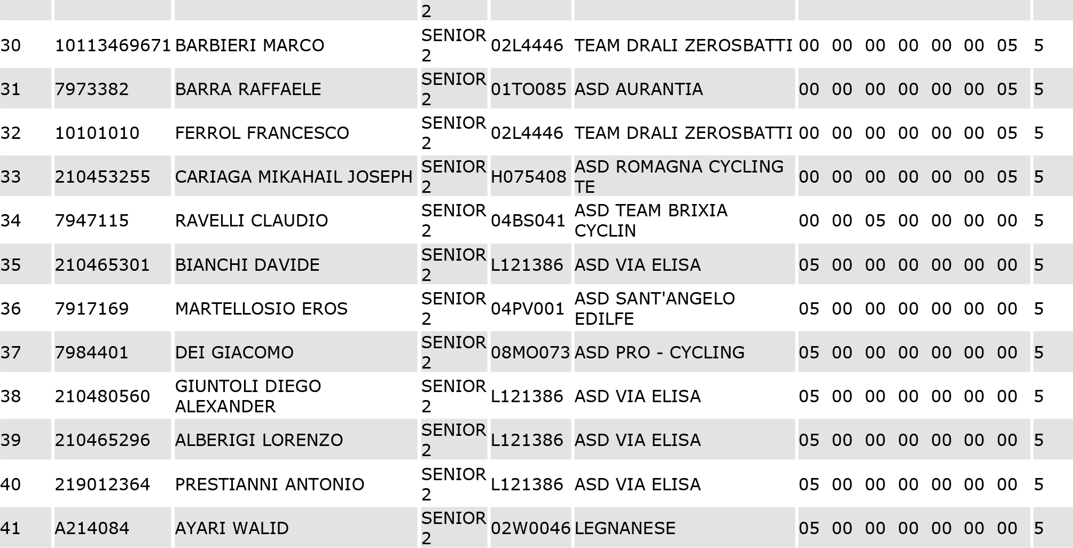Select BIANCHI DAVIDE in row 35
This screenshot has width=1073, height=548.
pos(247,265)
